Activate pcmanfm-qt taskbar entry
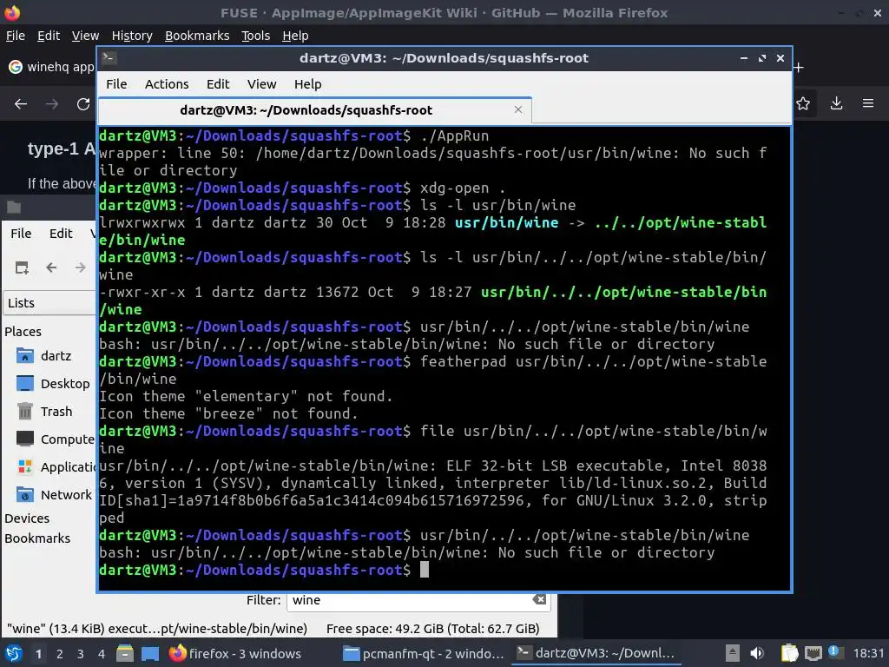Viewport: 889px width, 667px height. (x=424, y=653)
